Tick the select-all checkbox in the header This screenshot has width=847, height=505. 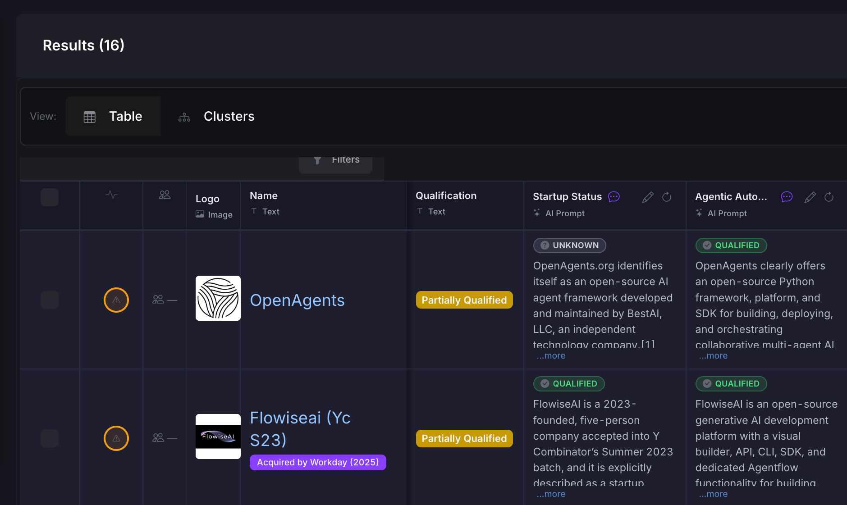click(x=50, y=197)
